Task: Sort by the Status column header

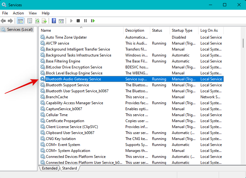Action: click(x=160, y=30)
